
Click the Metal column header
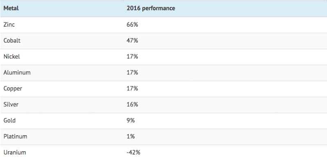pos(11,8)
